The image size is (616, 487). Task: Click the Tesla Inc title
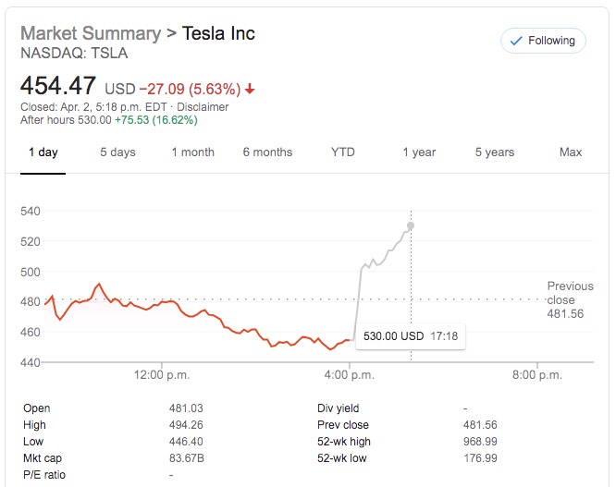(218, 34)
